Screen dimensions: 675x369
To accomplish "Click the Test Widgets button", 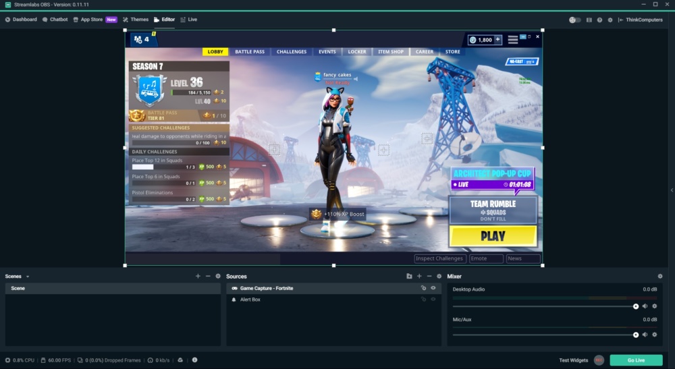I will coord(573,360).
